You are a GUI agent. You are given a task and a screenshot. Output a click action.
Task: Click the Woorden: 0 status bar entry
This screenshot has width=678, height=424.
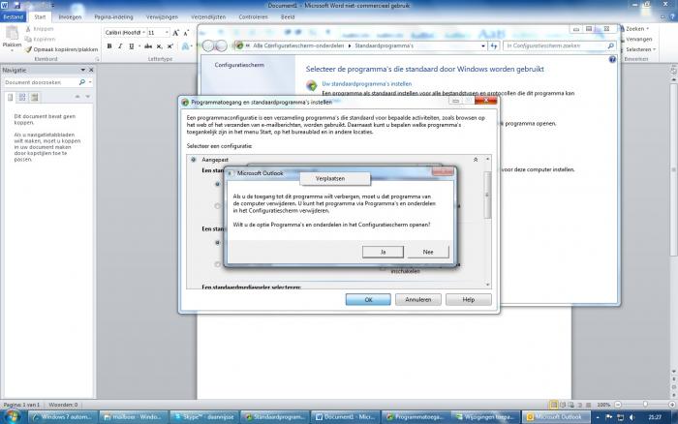pyautogui.click(x=63, y=405)
